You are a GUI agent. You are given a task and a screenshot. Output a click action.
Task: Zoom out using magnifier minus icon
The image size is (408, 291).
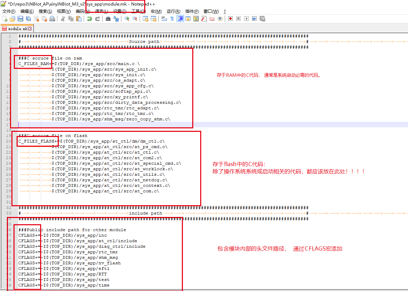pos(135,19)
